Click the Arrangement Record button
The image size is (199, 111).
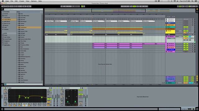77,6
